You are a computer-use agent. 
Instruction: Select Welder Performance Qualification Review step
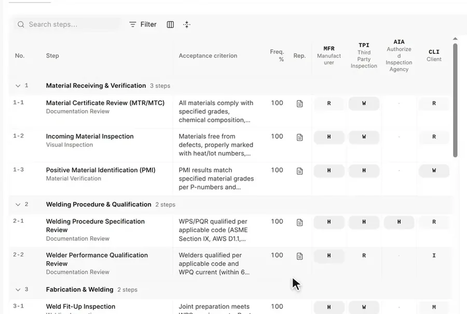pyautogui.click(x=97, y=259)
